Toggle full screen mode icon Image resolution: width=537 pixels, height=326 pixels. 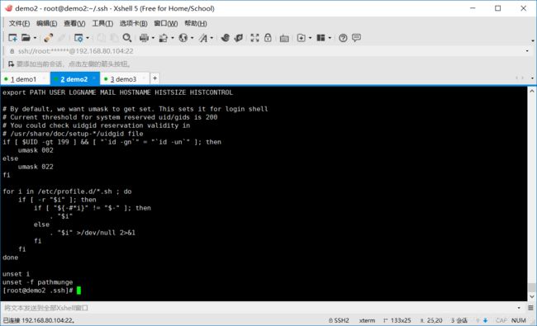click(x=254, y=38)
